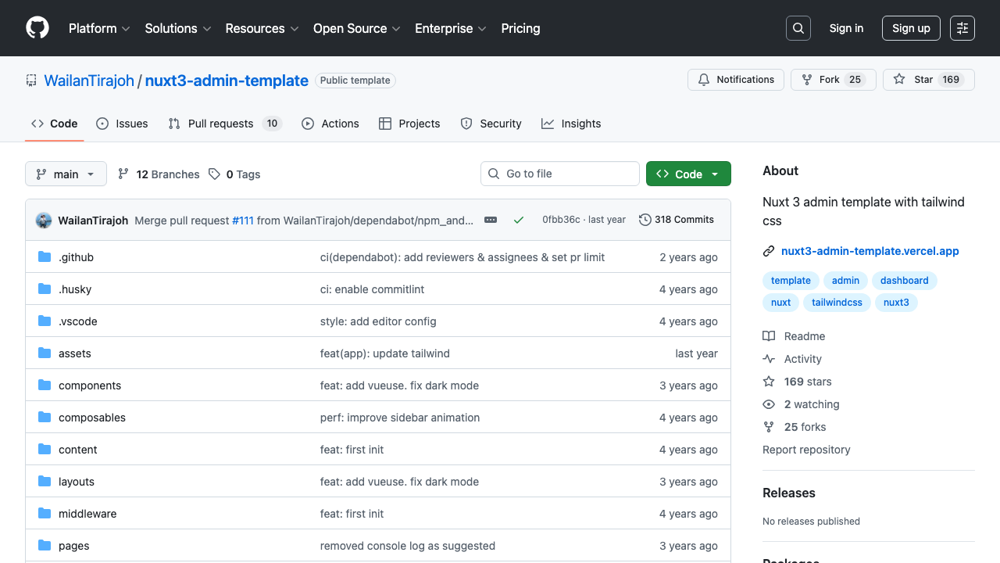Click the GitHub logo icon

click(37, 28)
